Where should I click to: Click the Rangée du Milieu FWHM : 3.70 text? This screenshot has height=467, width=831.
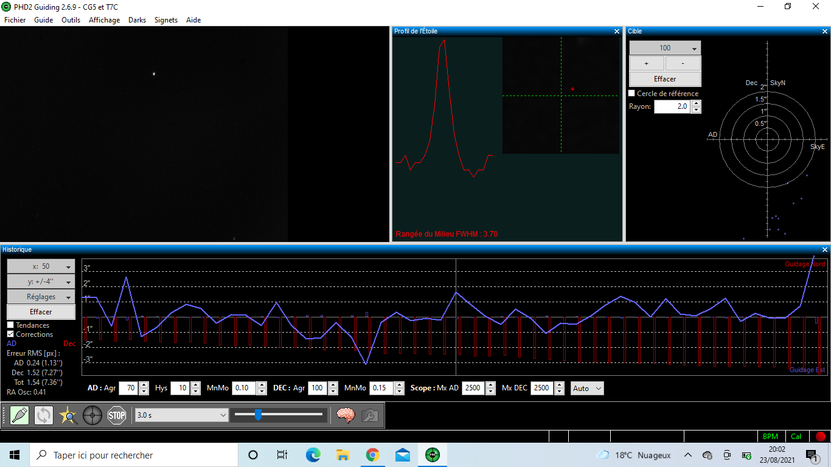[x=447, y=234]
